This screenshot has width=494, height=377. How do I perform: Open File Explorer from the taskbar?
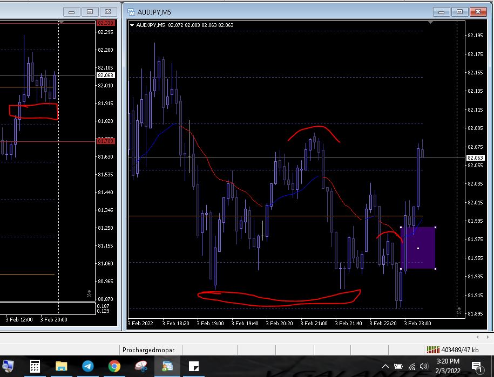point(62,366)
